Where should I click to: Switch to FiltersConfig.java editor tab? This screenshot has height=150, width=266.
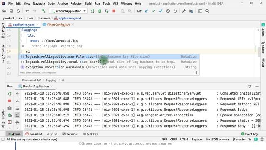[x=59, y=25]
